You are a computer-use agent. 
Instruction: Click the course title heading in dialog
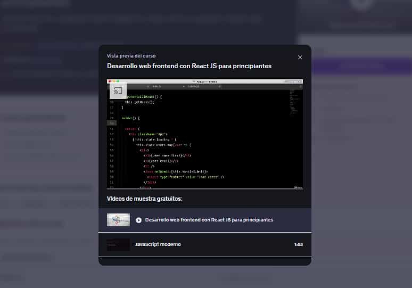[x=189, y=66]
